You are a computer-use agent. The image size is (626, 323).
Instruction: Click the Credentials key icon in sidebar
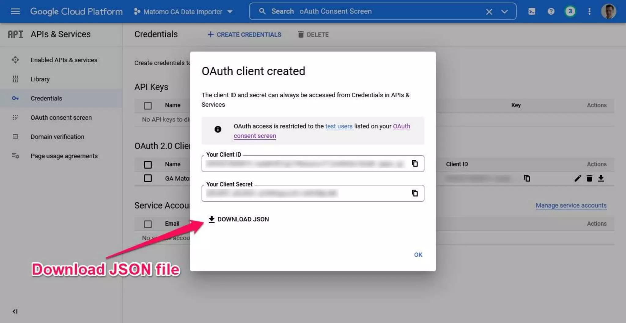[x=15, y=98]
